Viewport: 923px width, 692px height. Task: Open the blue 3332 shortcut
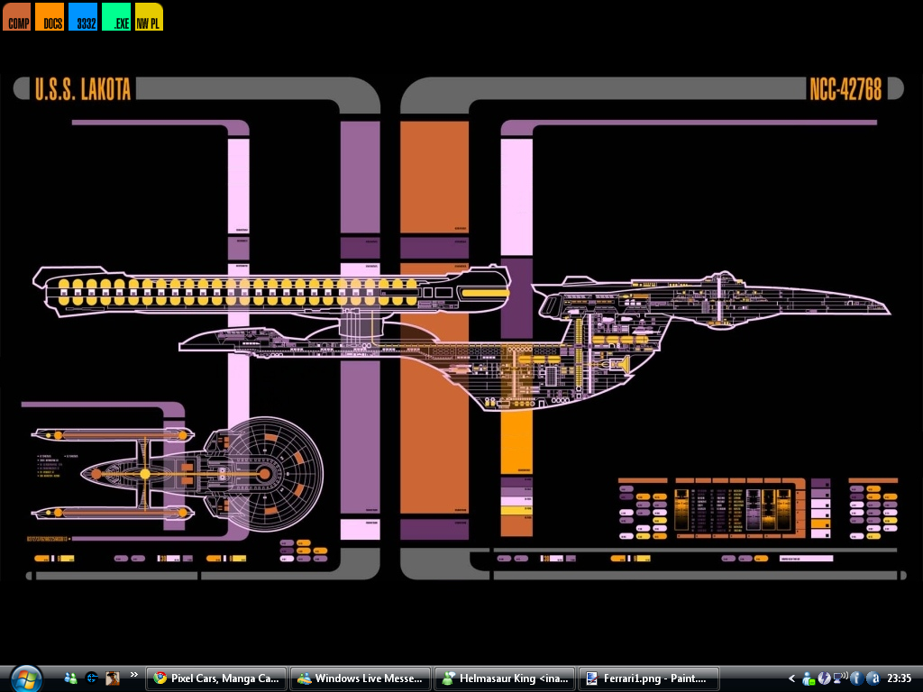[x=83, y=16]
